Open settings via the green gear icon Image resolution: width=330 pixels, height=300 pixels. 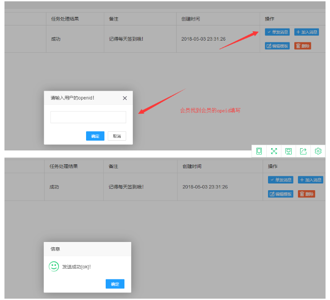[318, 151]
